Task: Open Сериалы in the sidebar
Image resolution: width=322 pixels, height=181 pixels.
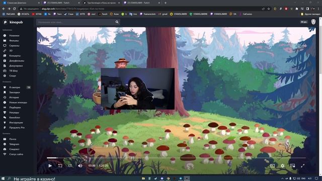Action: (14, 46)
